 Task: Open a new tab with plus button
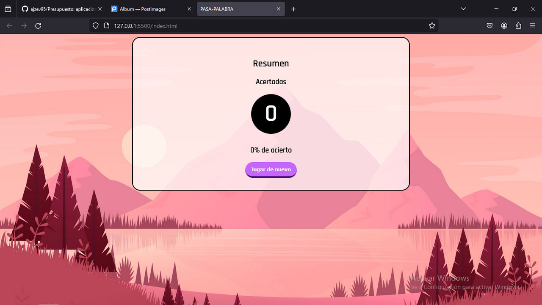click(x=293, y=9)
